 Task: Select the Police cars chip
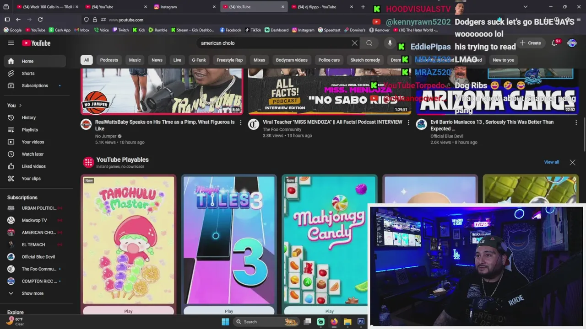pyautogui.click(x=329, y=60)
